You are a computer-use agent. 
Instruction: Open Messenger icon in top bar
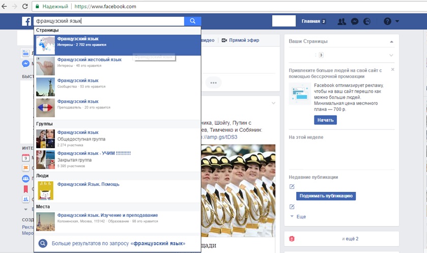pyautogui.click(x=354, y=21)
